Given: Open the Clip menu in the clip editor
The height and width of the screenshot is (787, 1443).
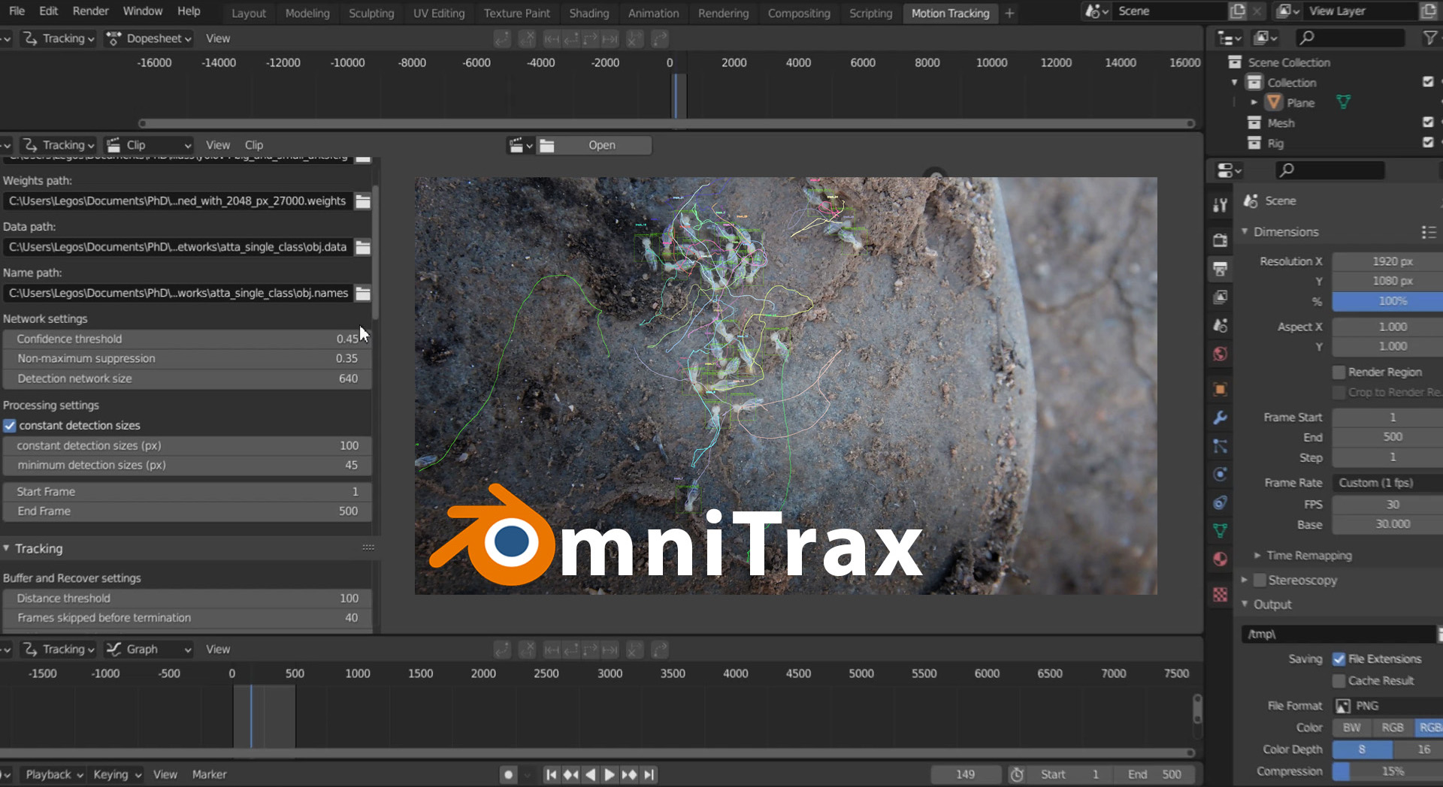Looking at the screenshot, I should [x=254, y=146].
